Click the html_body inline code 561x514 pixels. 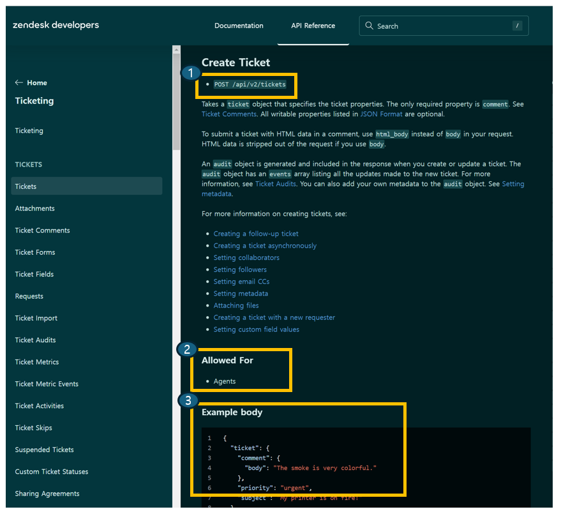point(392,134)
